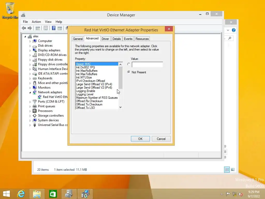
Task: Click the Properties toolbar icon
Action: tap(46, 28)
